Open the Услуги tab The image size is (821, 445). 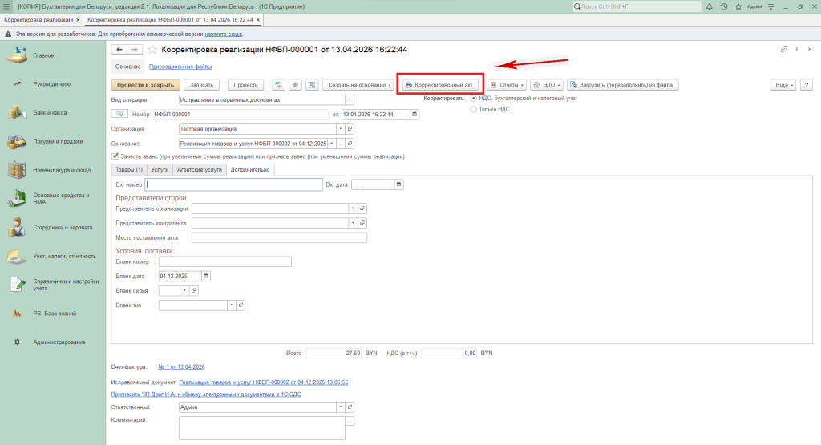(x=160, y=170)
